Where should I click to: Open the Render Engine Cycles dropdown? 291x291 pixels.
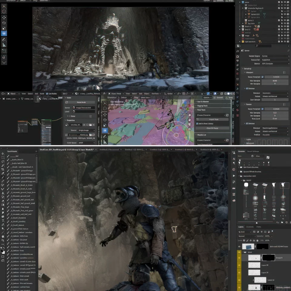(276, 56)
